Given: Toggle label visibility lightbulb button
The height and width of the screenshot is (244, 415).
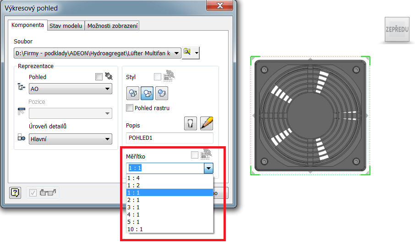Looking at the screenshot, I should 190,123.
